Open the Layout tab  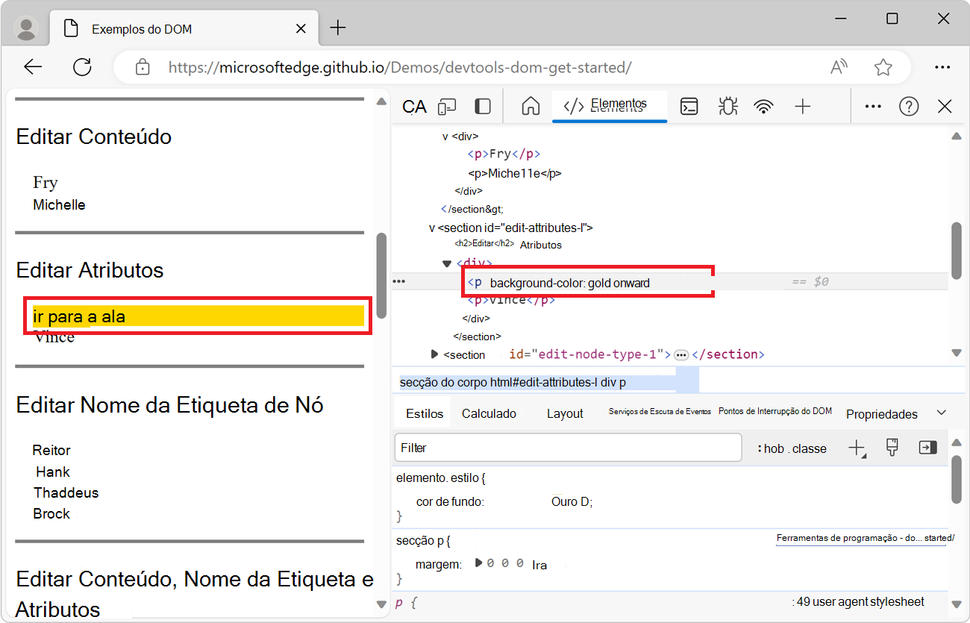tap(565, 413)
